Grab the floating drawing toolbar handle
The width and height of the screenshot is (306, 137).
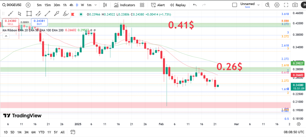3,14
